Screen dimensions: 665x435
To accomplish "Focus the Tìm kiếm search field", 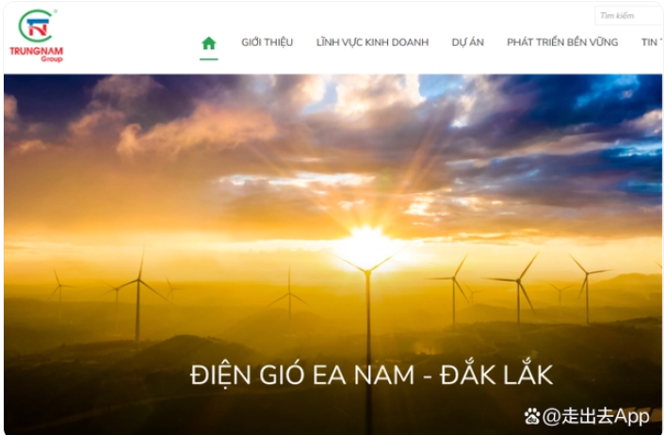I will 628,16.
